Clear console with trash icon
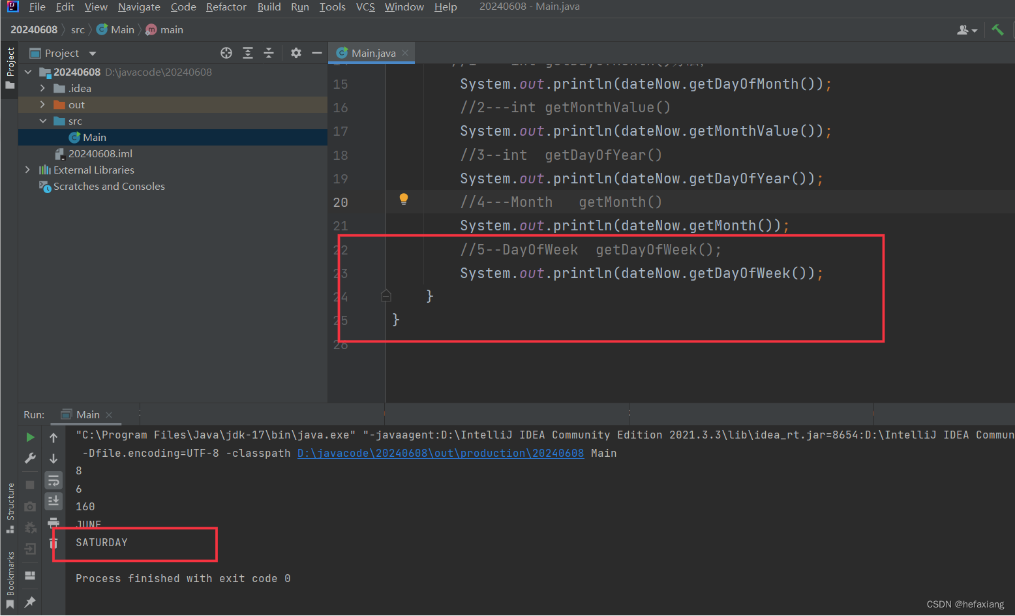 point(53,543)
